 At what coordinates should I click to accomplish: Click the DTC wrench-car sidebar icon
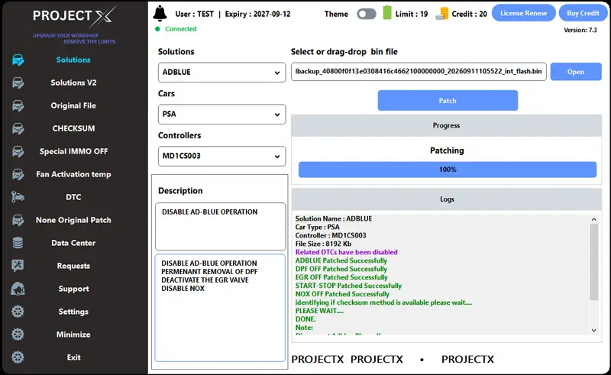[x=18, y=197]
